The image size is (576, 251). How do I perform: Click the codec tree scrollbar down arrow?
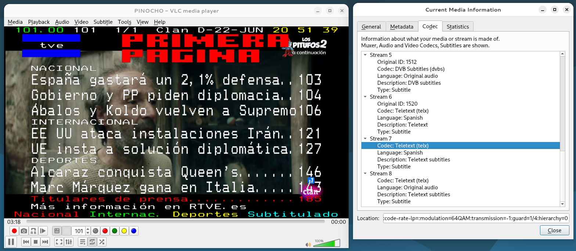point(562,204)
